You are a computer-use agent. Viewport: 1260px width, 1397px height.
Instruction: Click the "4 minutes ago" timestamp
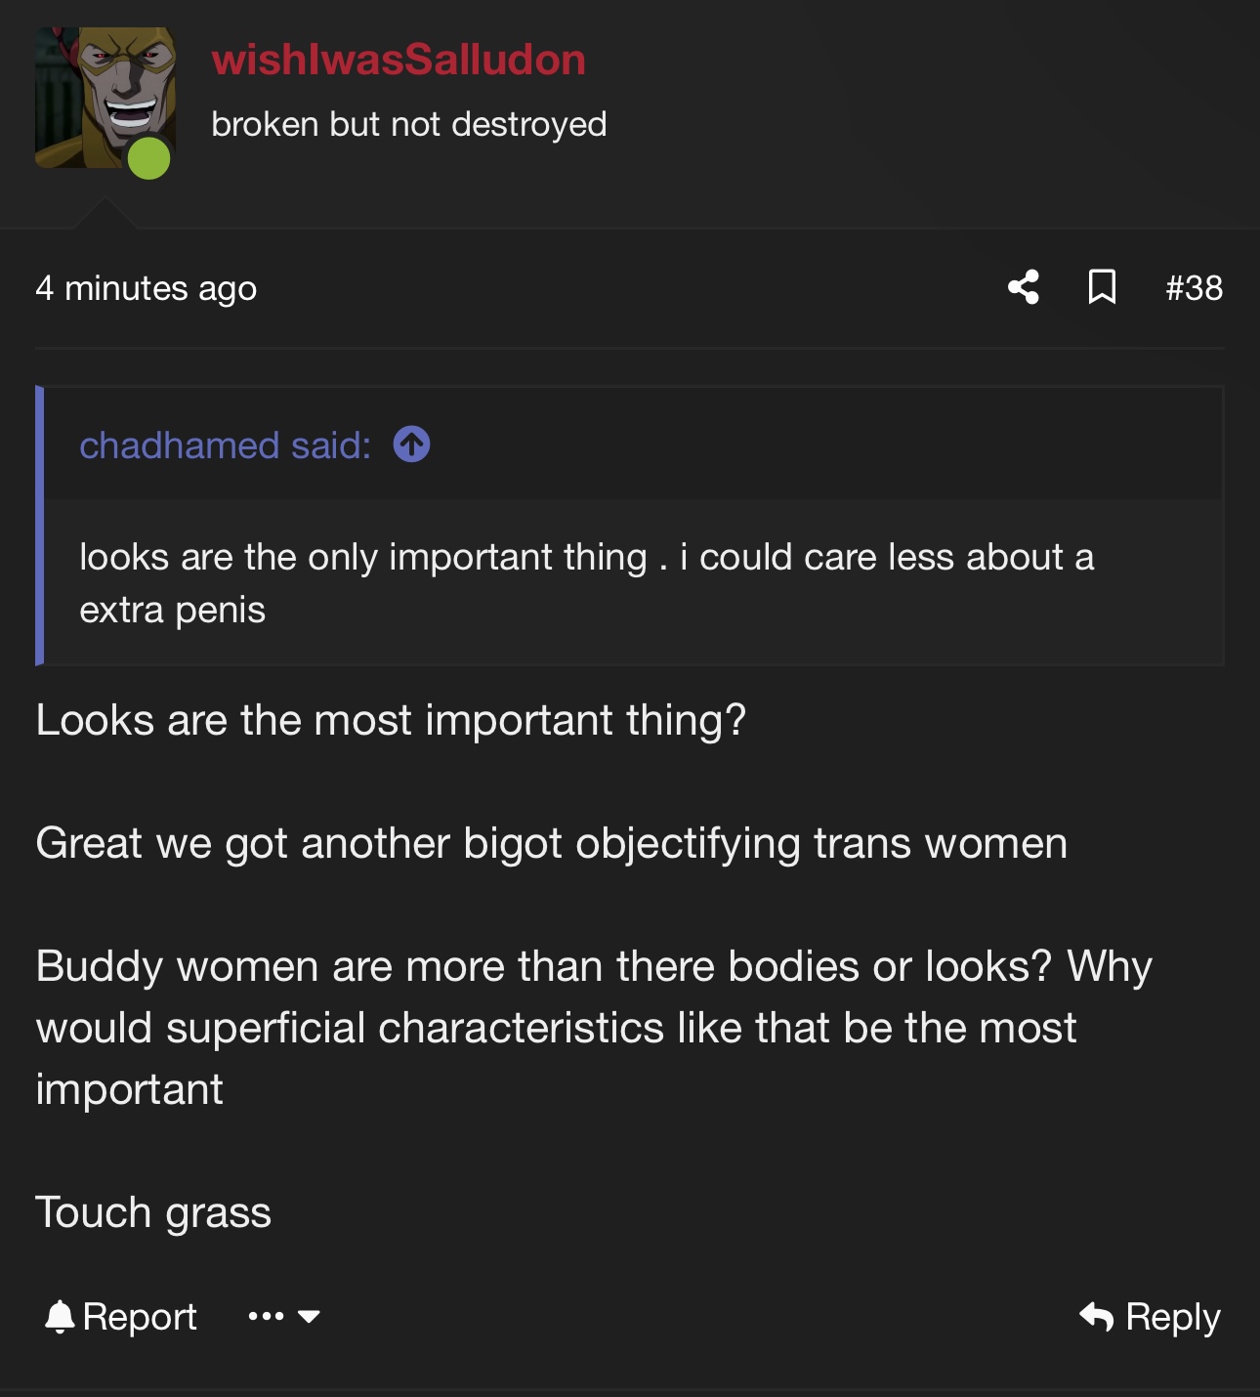click(x=147, y=288)
